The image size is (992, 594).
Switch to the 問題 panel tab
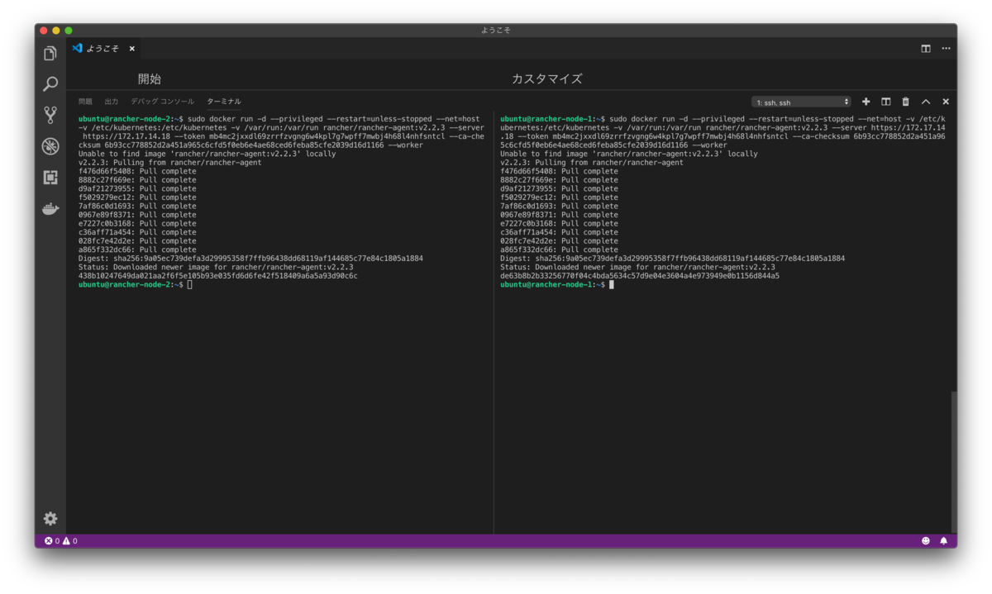coord(85,102)
